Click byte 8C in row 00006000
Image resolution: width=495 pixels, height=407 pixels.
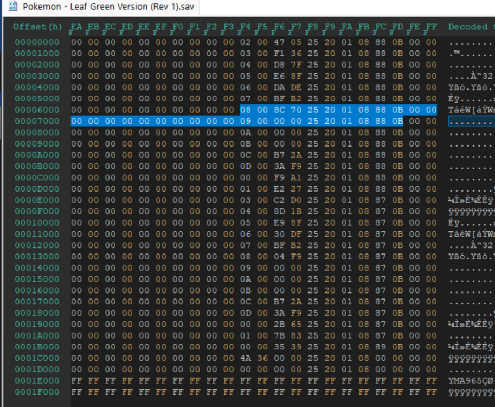coord(279,110)
